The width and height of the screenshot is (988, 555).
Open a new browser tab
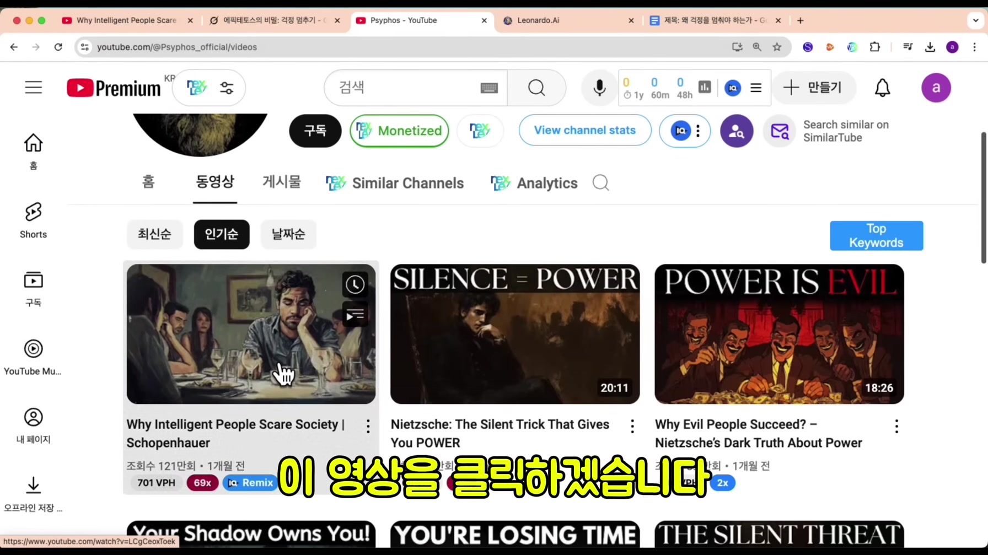801,20
